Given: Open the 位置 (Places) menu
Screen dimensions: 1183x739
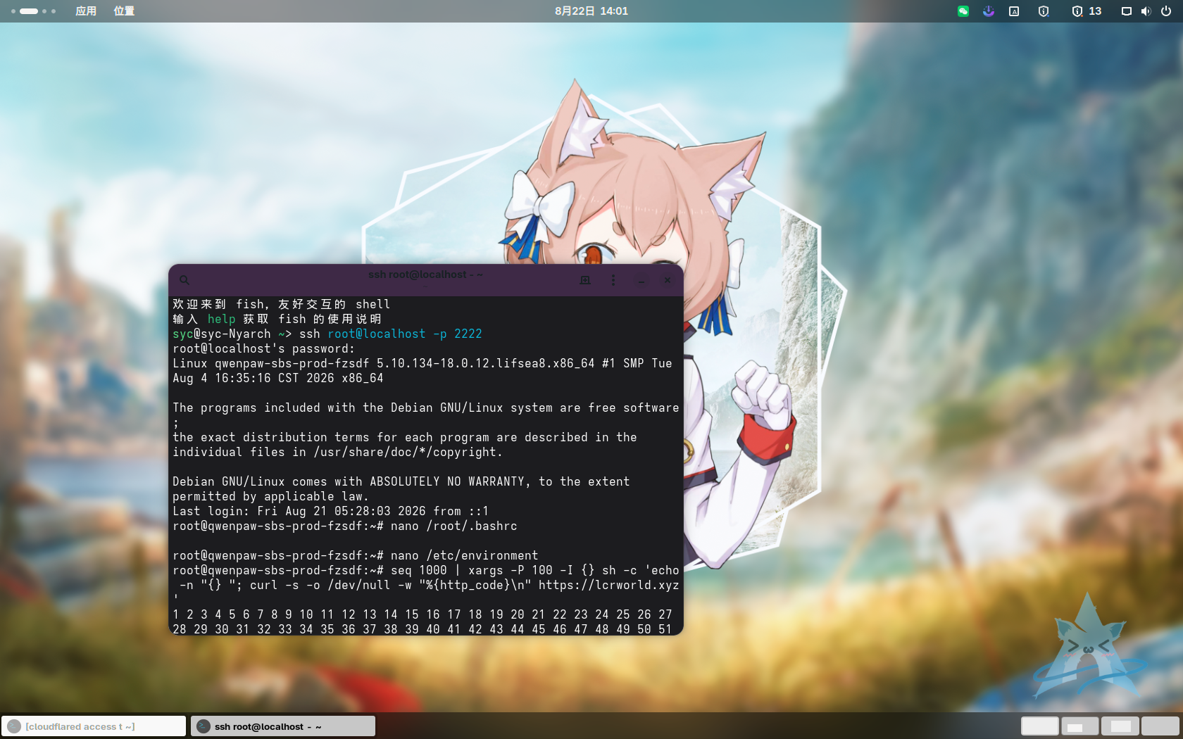Looking at the screenshot, I should click(124, 11).
